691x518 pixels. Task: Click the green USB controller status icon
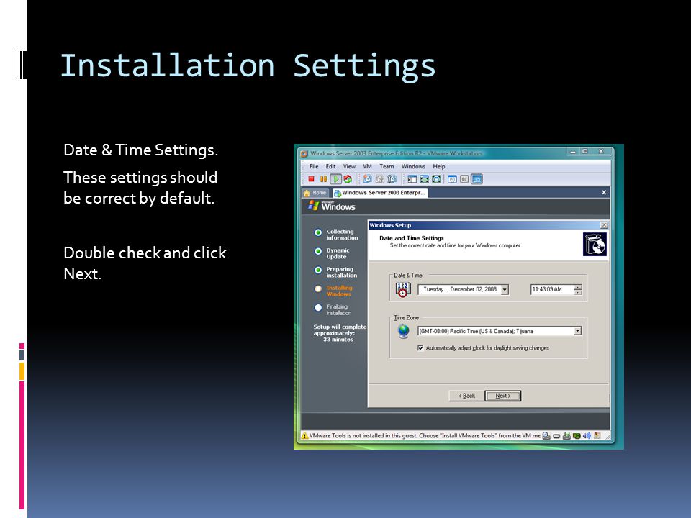(577, 436)
